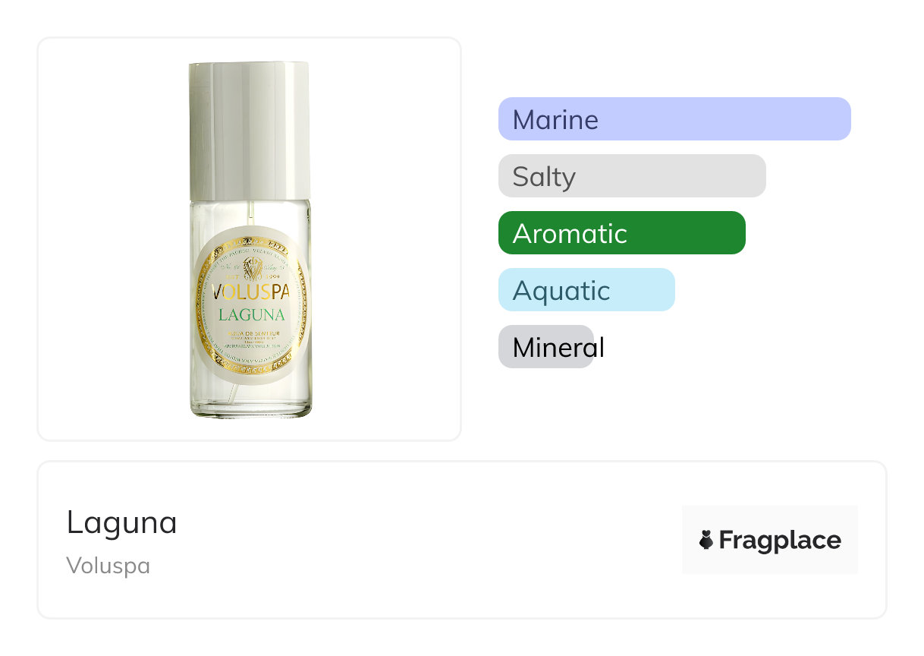Select the Marine accord bar

pos(674,119)
